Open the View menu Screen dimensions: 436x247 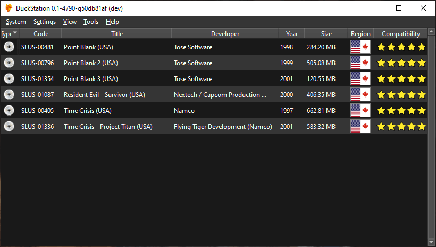(70, 22)
